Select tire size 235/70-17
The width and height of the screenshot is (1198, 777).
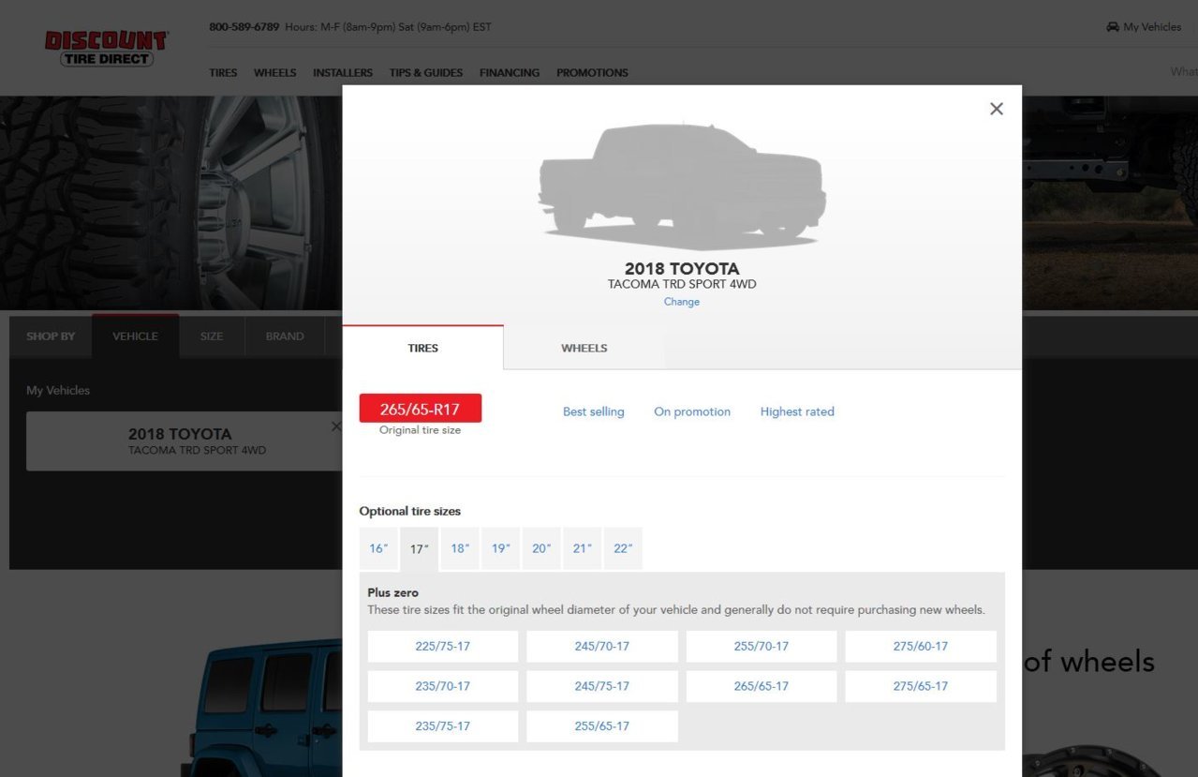click(x=443, y=686)
